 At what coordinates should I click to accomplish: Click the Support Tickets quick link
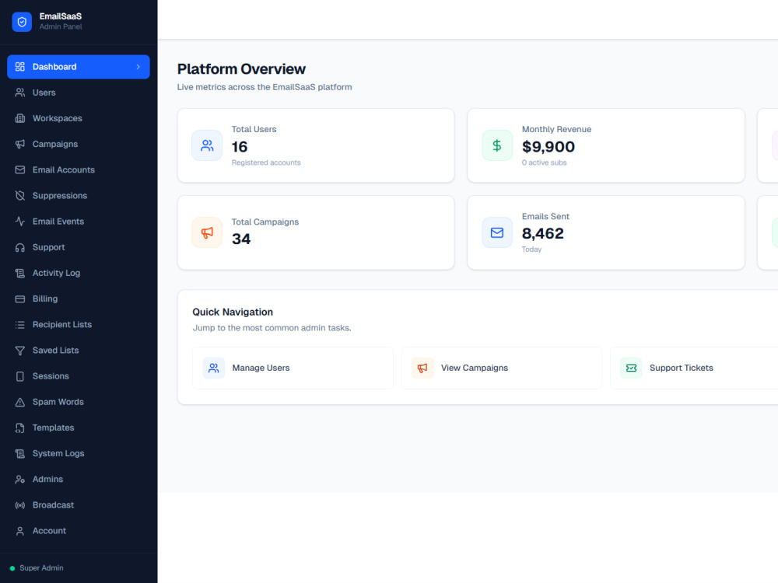pos(695,368)
